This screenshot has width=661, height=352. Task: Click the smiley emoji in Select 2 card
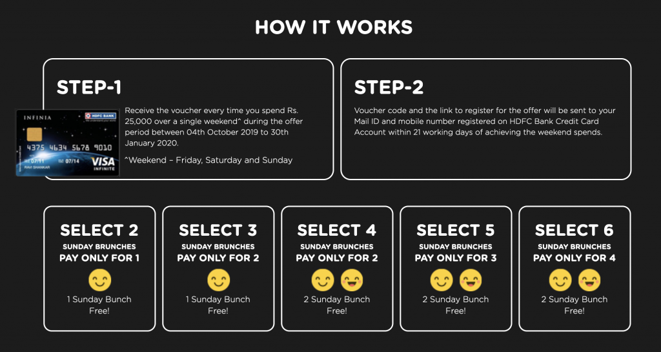(100, 280)
